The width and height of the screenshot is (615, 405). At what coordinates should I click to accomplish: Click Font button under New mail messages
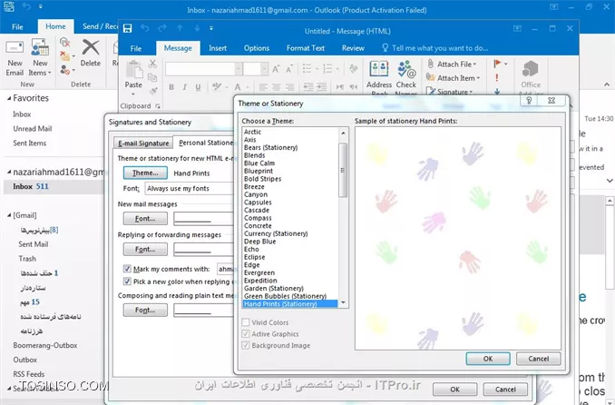coord(145,219)
